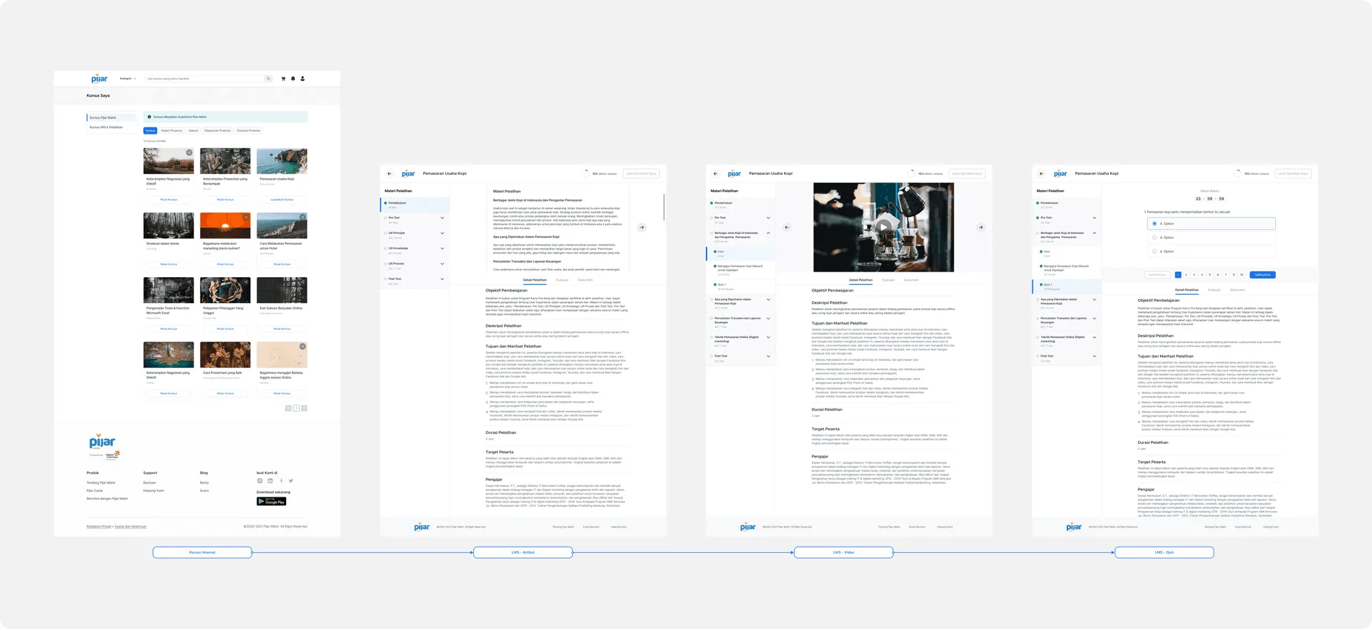Open the Kategori dropdown in the header

pyautogui.click(x=128, y=79)
